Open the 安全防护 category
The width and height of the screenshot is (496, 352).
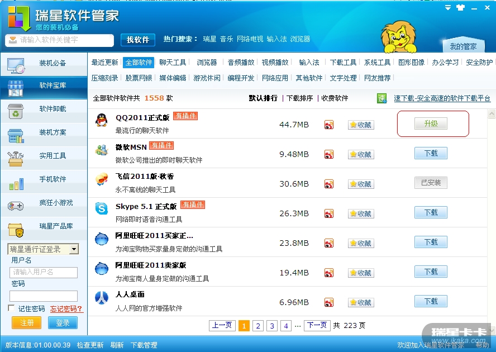pos(479,63)
